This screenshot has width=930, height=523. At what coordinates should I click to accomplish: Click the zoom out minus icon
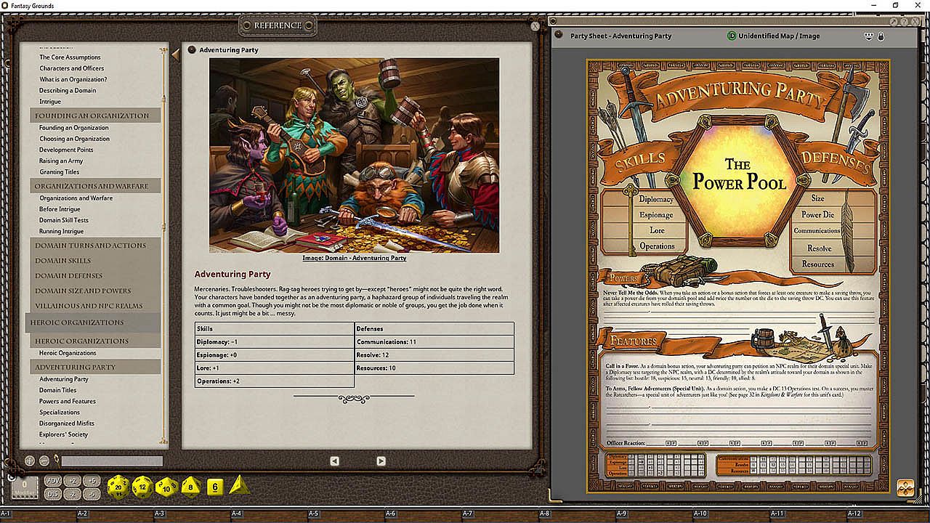44,461
